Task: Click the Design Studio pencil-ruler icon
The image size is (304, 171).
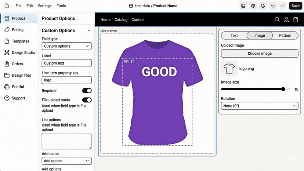Action: tap(7, 52)
